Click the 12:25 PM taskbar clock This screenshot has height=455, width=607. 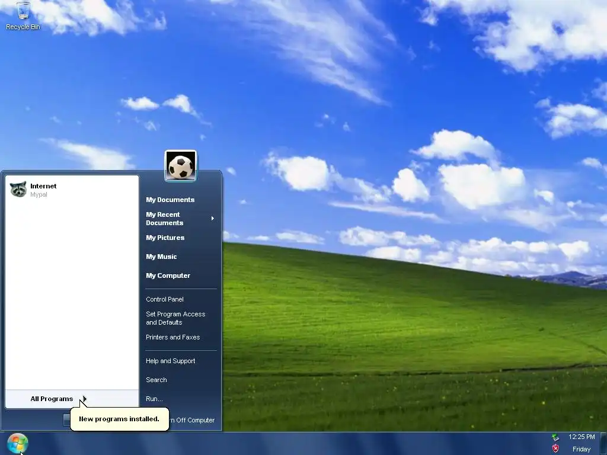tap(582, 437)
